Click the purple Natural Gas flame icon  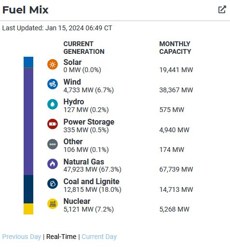tap(53, 164)
